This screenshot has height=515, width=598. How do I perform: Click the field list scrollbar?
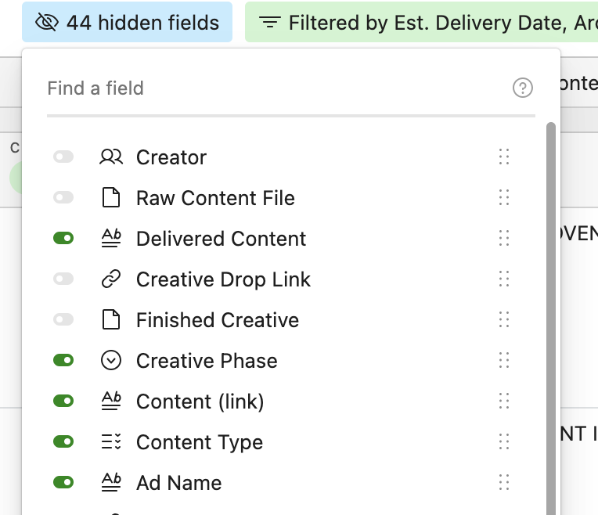[x=550, y=313]
